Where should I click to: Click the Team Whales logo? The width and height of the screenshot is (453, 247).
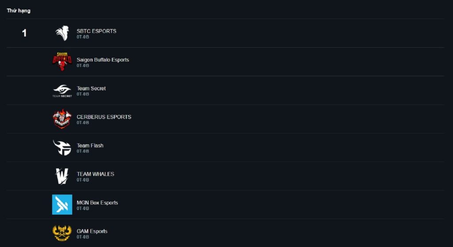pos(62,176)
